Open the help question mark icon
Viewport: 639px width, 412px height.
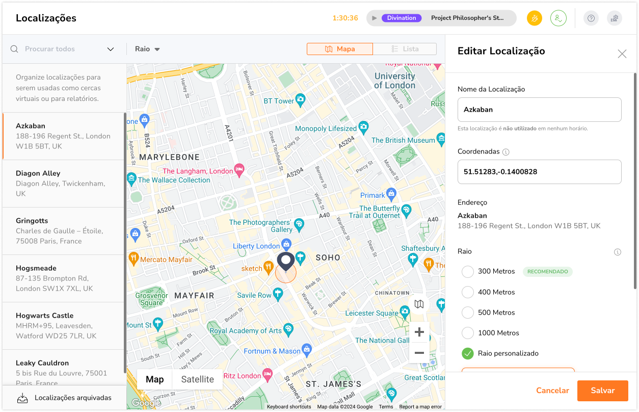[x=591, y=18]
